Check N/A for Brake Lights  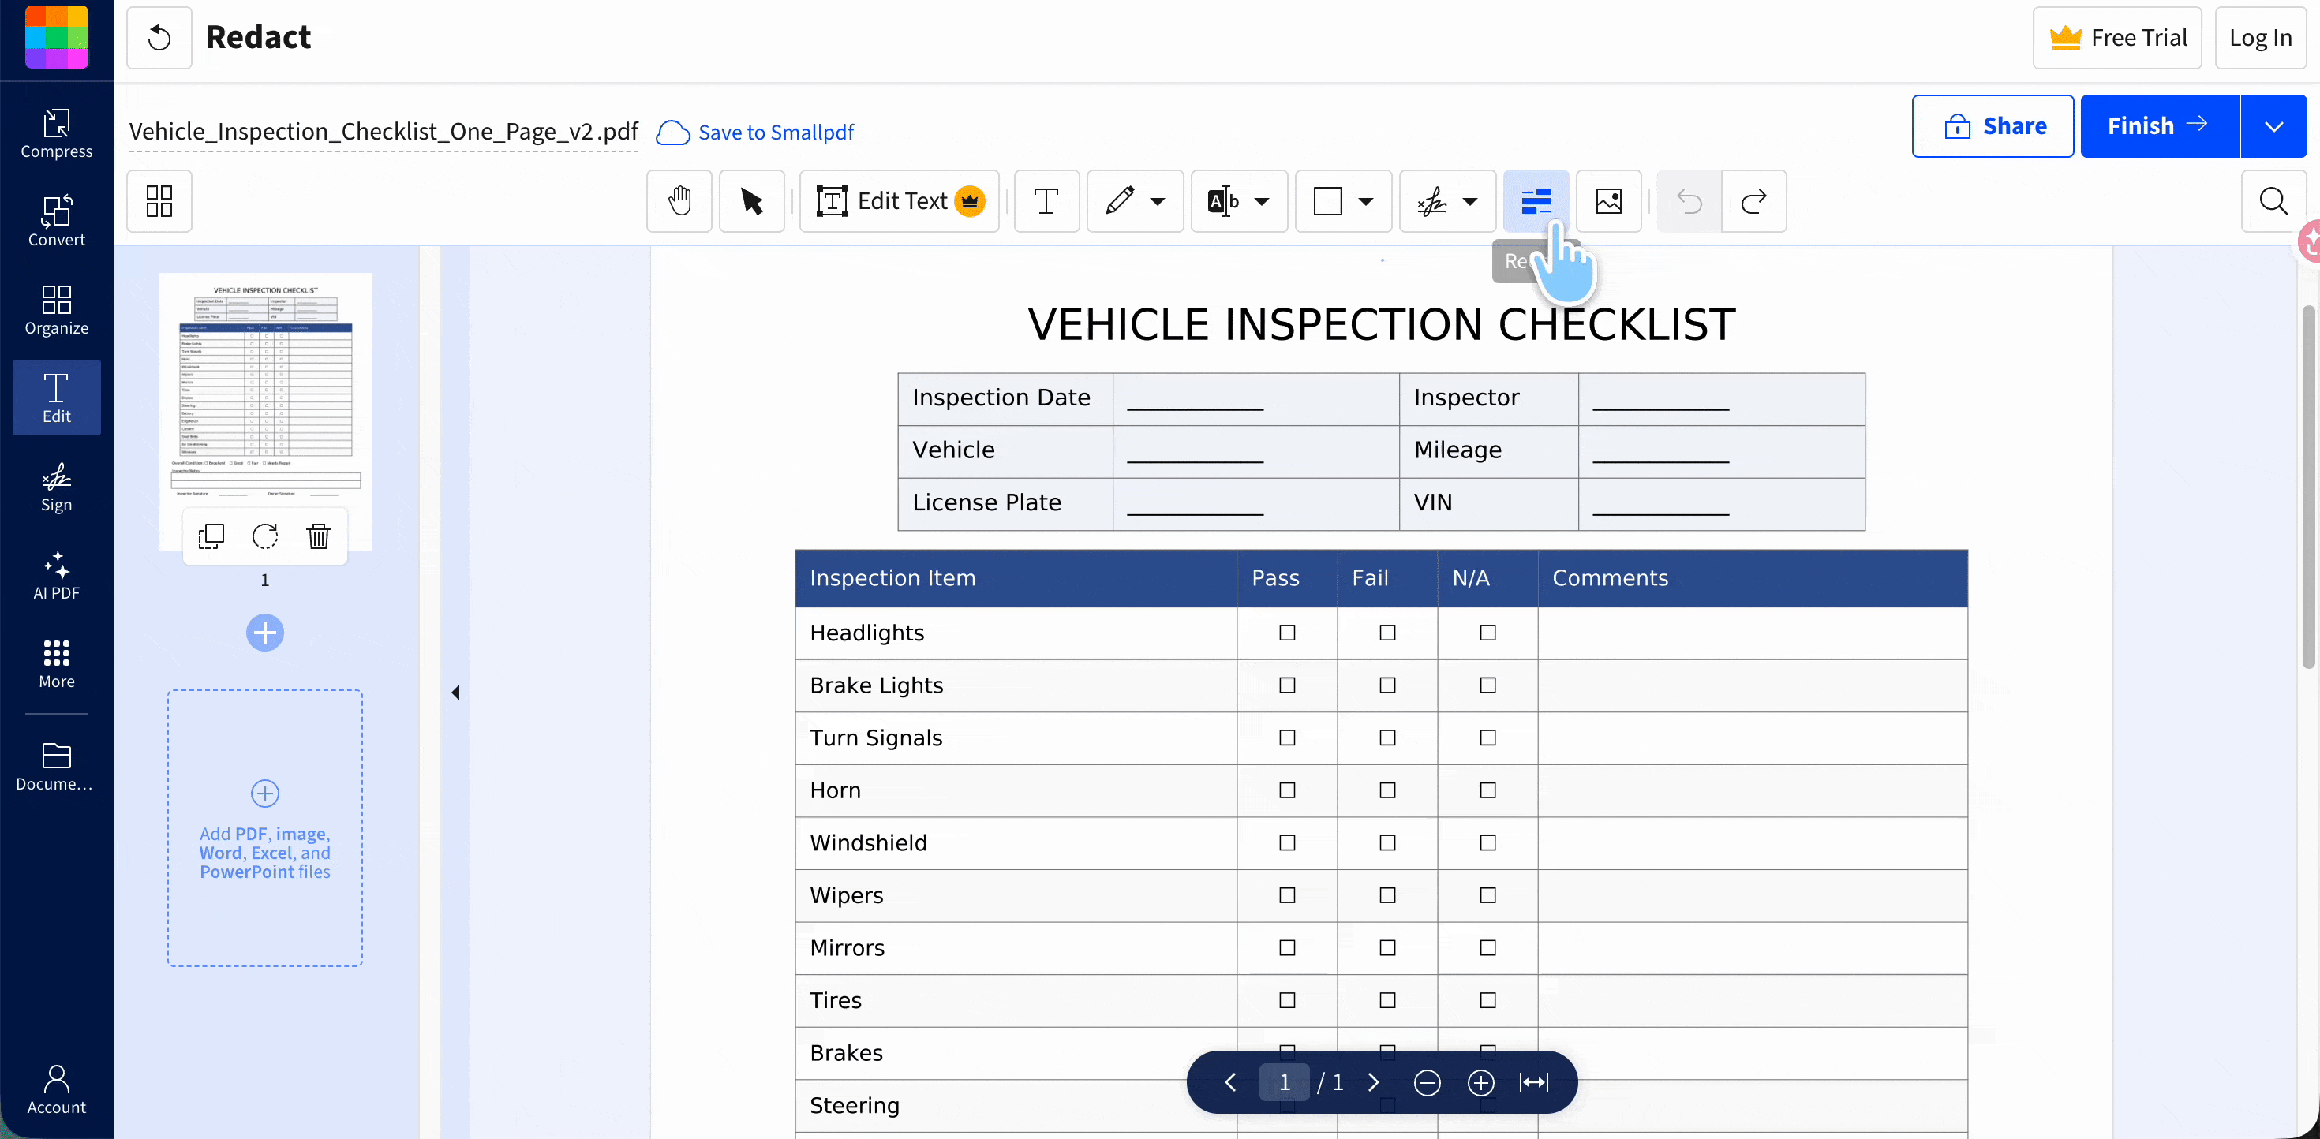click(1487, 685)
